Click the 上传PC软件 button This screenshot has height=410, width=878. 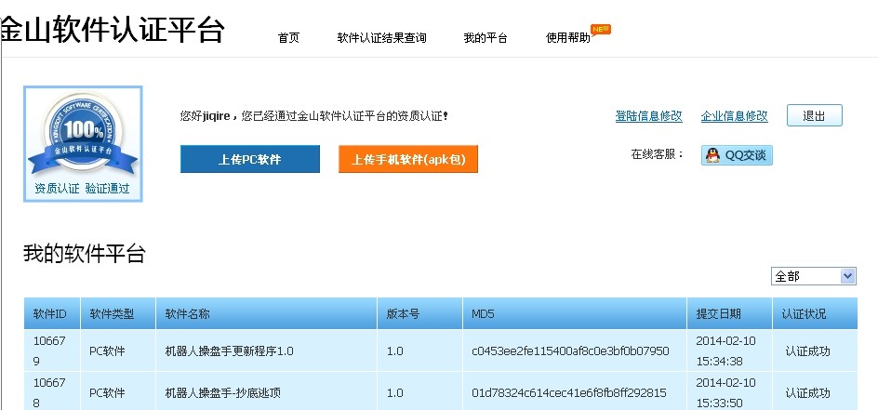(x=250, y=159)
